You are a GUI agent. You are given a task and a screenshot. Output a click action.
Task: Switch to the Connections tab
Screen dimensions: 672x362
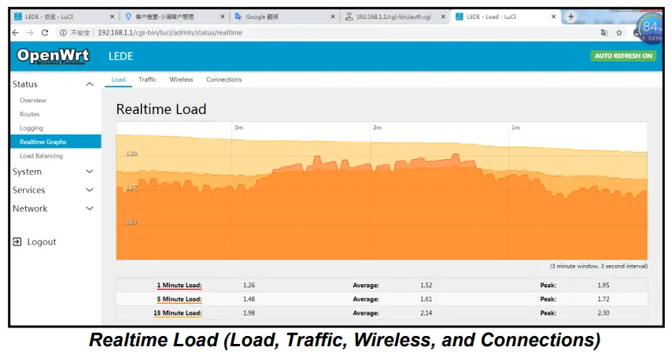pos(223,79)
